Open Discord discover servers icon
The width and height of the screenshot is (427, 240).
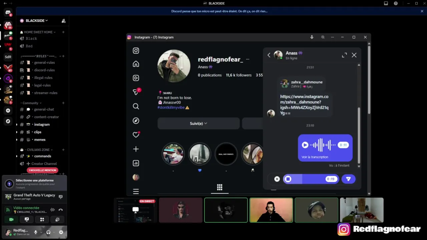tap(8, 121)
